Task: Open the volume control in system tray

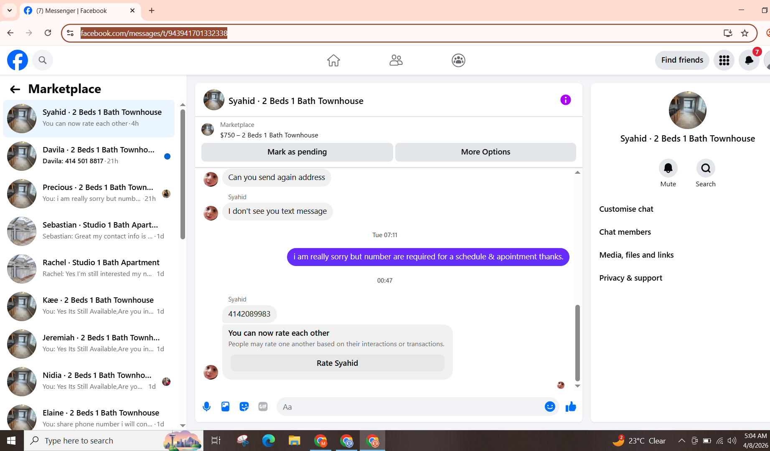Action: (x=732, y=441)
